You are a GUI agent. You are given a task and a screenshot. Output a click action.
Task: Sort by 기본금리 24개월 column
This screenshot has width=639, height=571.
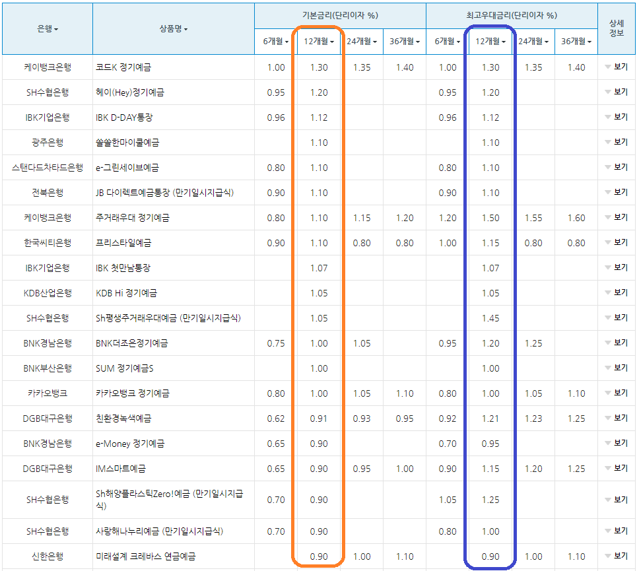click(362, 41)
